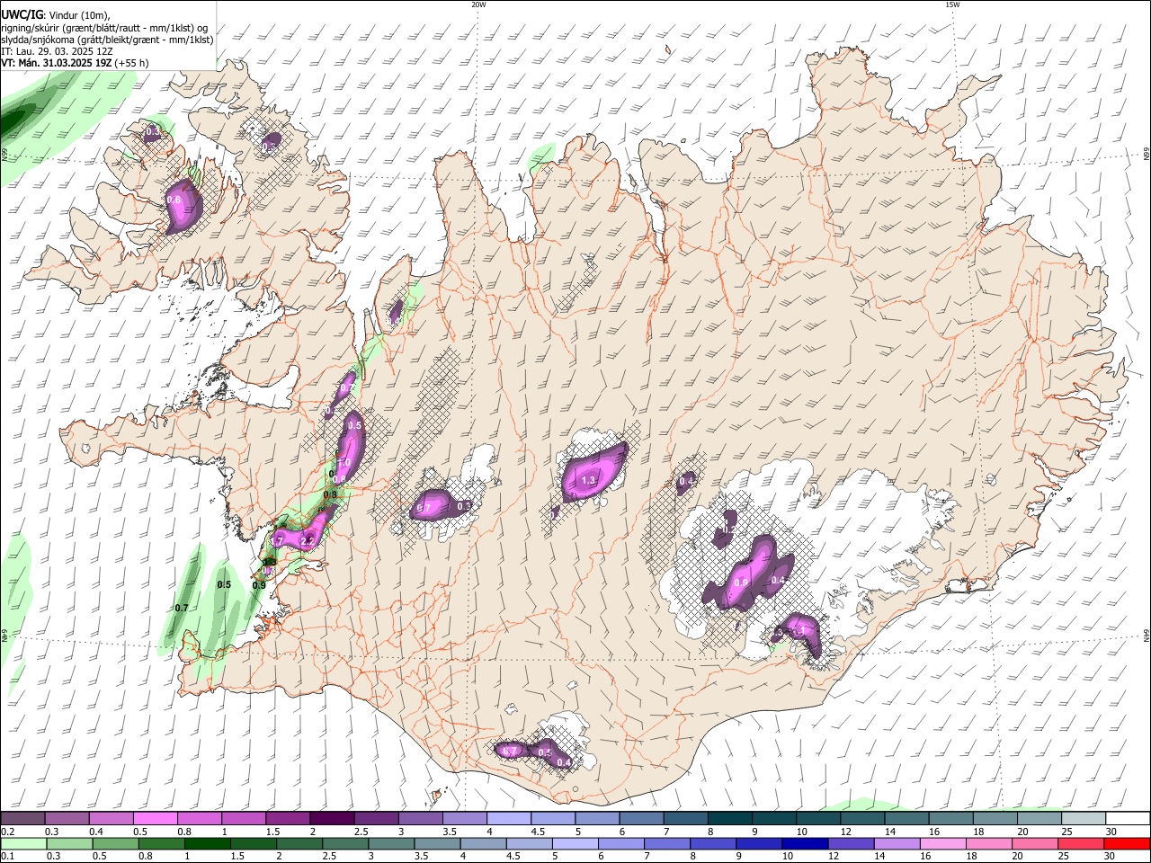Select the dark purple 2 swatch in the snow legend
Screen dimensions: 1151x863
coord(332,818)
